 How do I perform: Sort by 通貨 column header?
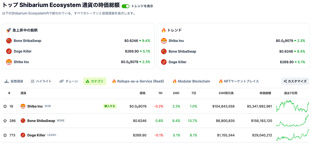[23, 93]
